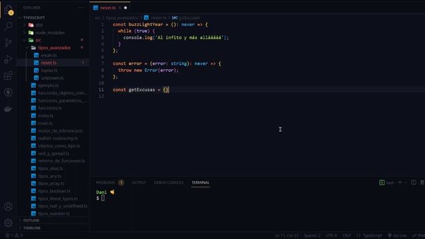
Task: Open the Manage gear icon
Action: coord(9,223)
